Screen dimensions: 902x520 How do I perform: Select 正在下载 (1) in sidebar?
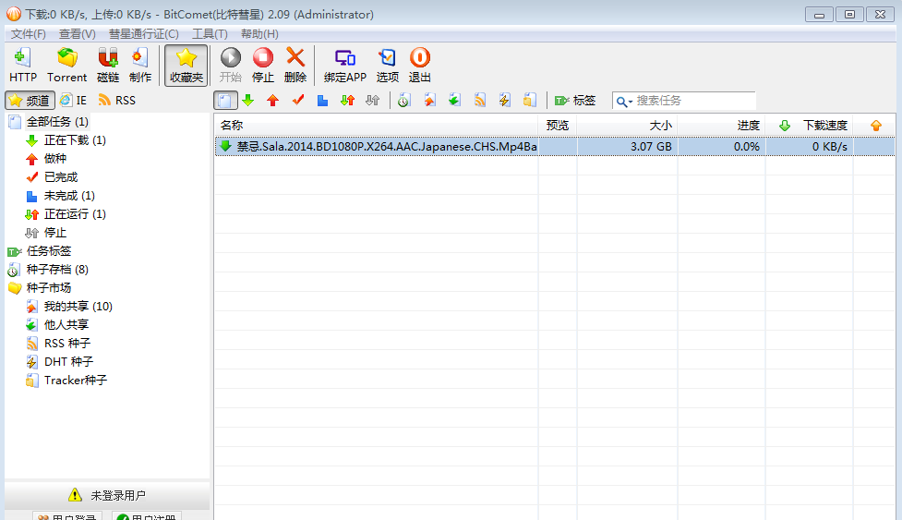pyautogui.click(x=75, y=139)
